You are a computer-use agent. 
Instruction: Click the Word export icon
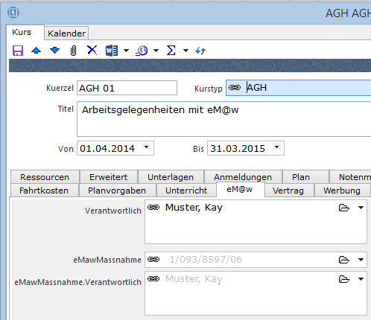[x=112, y=51]
